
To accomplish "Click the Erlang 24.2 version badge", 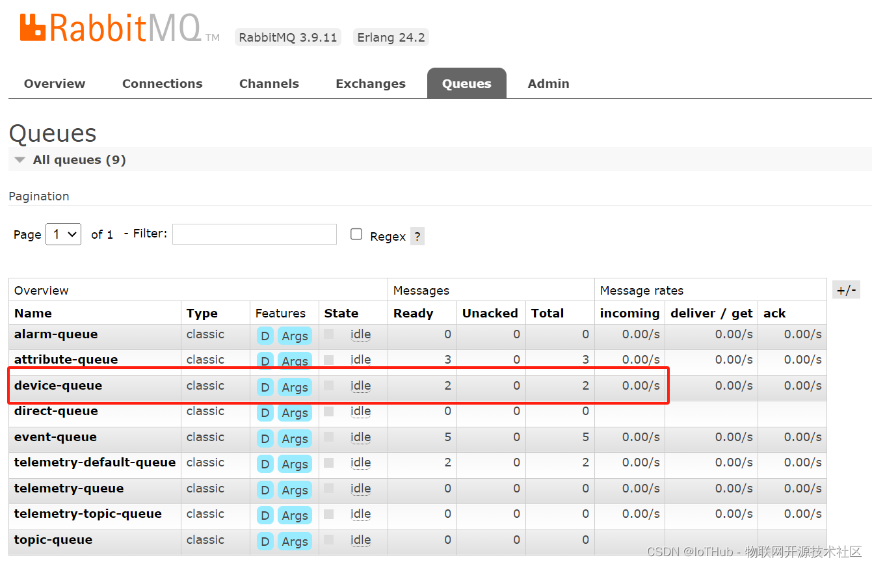I will pos(391,37).
